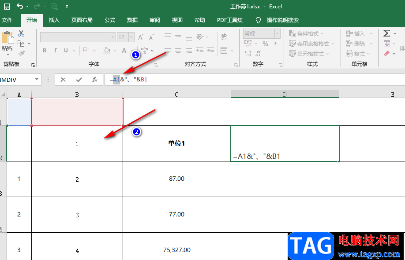The image size is (405, 260).
Task: Click the Save icon in quick access toolbar
Action: [x=7, y=7]
